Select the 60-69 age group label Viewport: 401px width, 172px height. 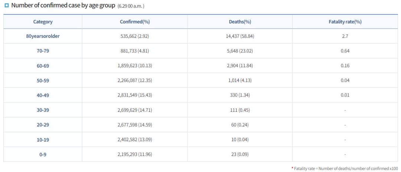[43, 66]
